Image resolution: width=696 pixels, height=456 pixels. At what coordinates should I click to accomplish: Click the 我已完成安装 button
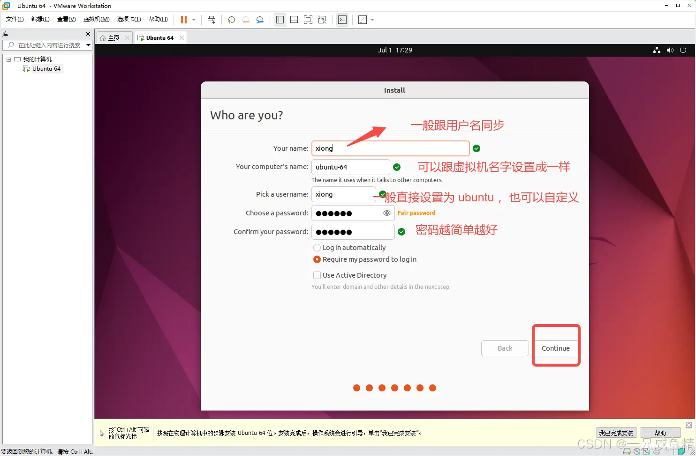coord(616,433)
